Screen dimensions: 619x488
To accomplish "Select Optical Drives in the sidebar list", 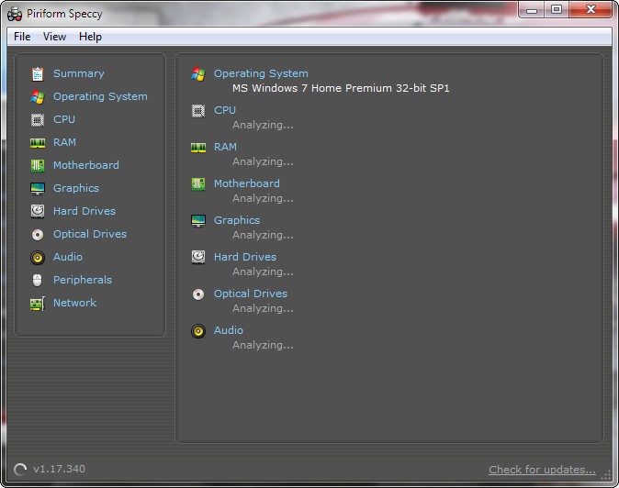I will tap(90, 234).
